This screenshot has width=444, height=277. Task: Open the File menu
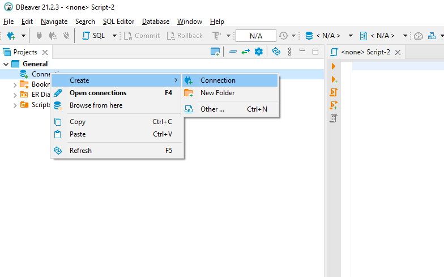8,22
